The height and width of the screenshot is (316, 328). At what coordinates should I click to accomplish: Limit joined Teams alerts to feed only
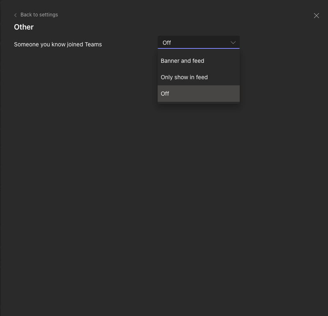[x=199, y=77]
